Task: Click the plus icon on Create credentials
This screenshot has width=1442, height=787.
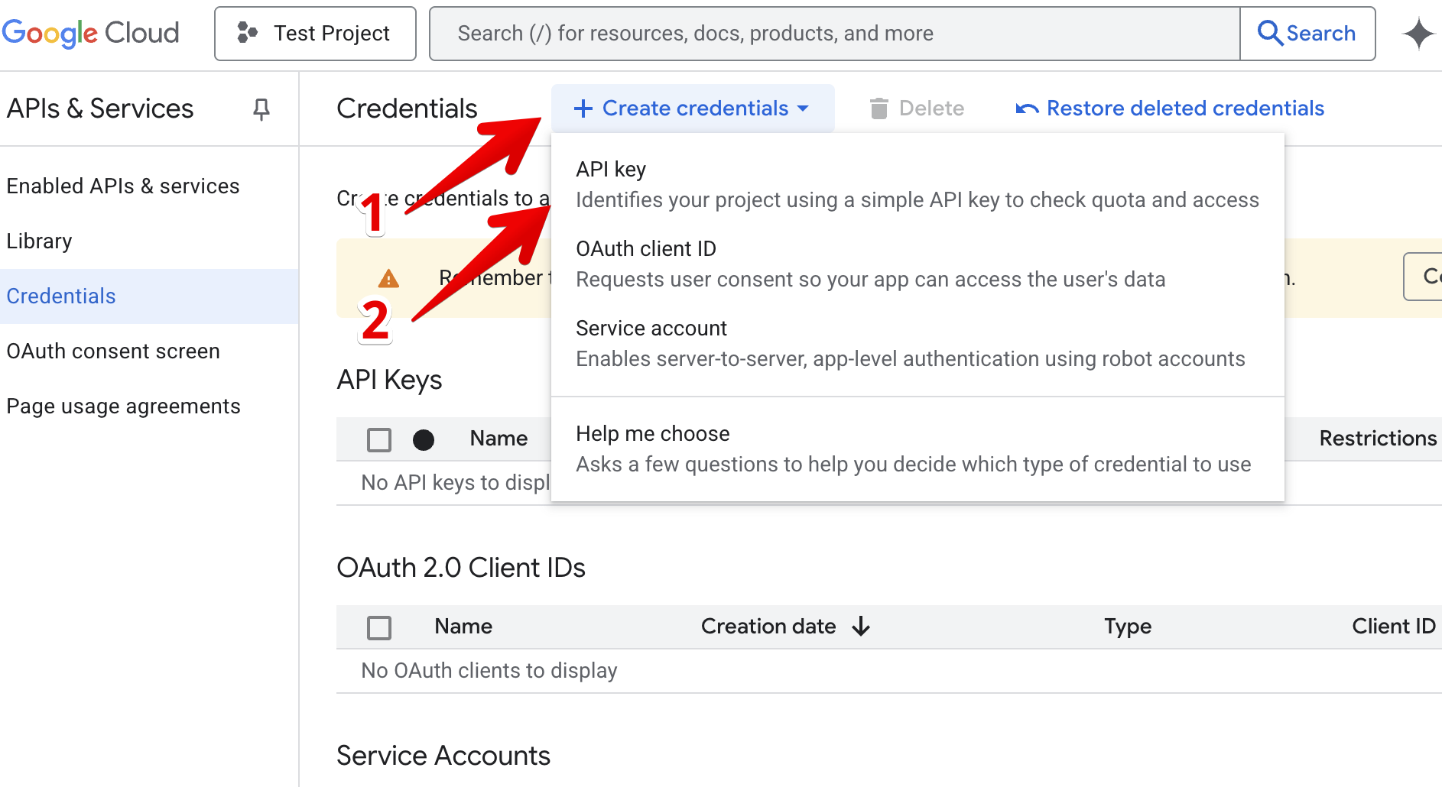Action: pos(583,108)
